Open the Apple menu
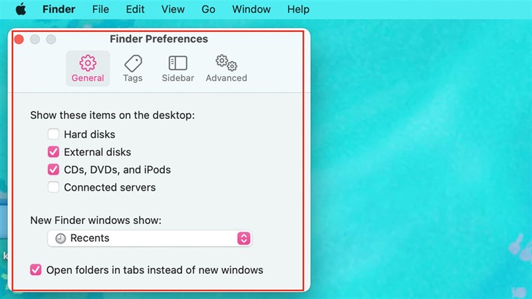532x299 pixels. coord(21,9)
